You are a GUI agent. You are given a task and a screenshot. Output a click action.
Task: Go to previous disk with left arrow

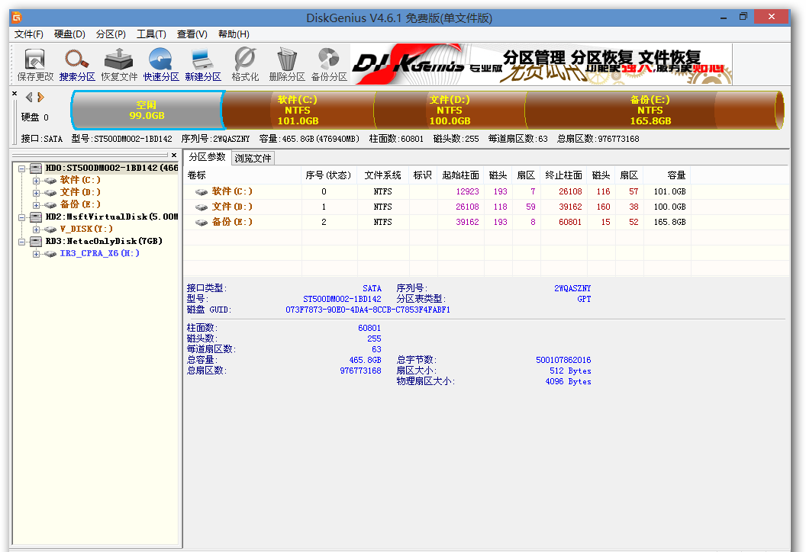(x=29, y=97)
